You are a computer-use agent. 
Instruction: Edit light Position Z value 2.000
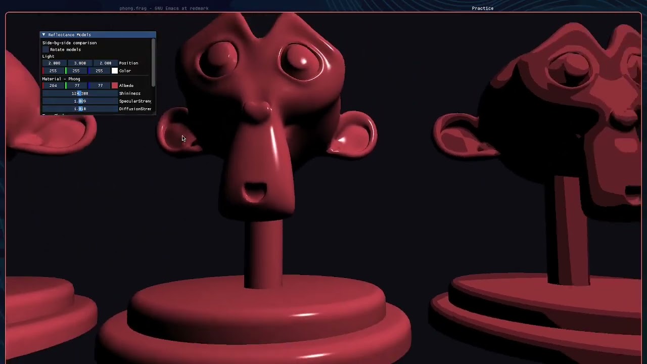pyautogui.click(x=105, y=63)
